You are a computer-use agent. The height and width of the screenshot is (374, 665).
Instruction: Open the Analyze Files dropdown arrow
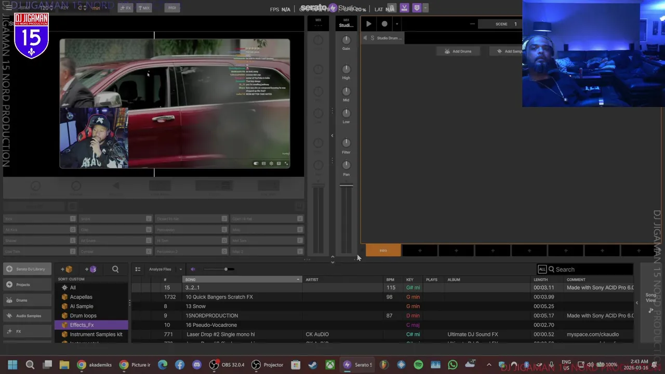tap(180, 269)
